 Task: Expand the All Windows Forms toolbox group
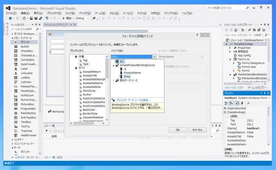(x=12, y=34)
